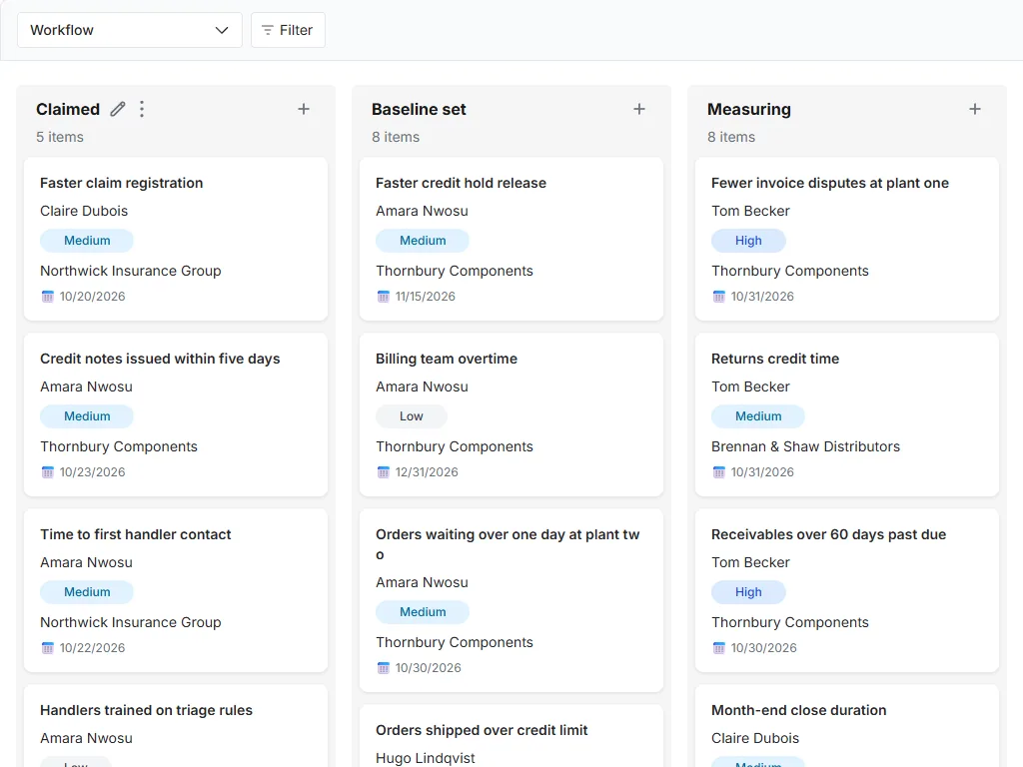Open the Orders waiting over one day card
Screen dimensions: 1023x767
pos(511,600)
